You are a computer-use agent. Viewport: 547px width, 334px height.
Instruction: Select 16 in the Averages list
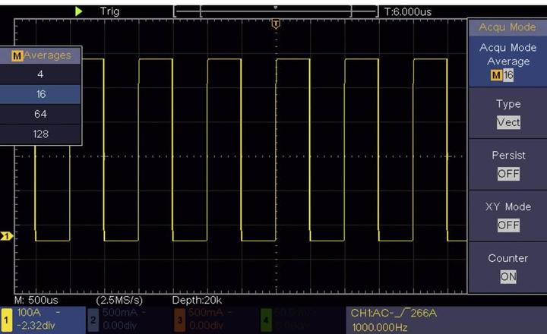(40, 94)
